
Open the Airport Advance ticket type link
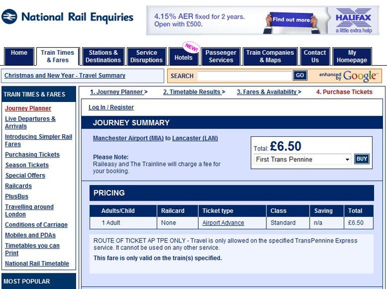(x=223, y=223)
